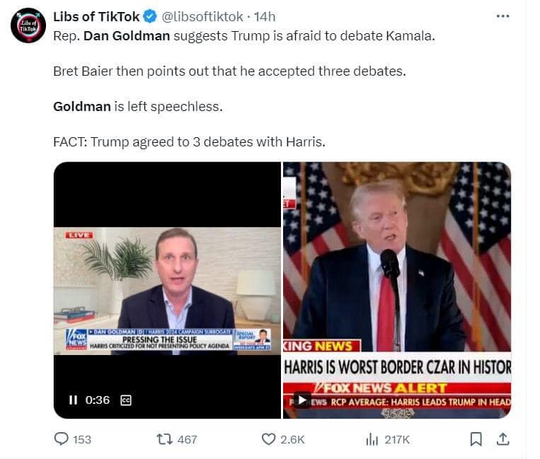Click the blue verified checkmark badge
This screenshot has width=540, height=459.
pyautogui.click(x=150, y=16)
